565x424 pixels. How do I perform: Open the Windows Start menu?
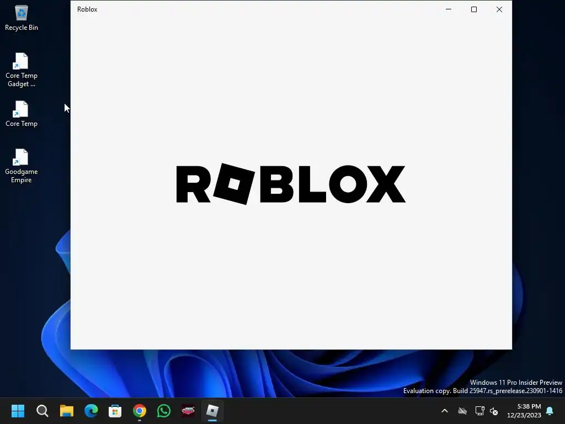pos(18,411)
